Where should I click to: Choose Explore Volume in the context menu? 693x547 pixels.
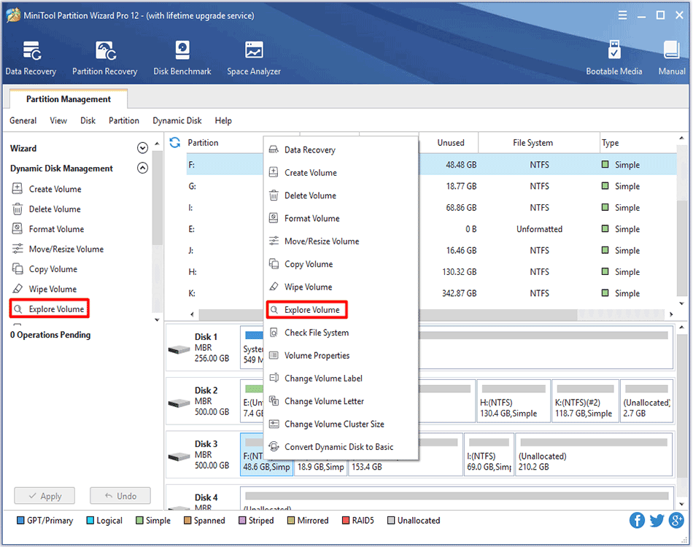point(311,310)
